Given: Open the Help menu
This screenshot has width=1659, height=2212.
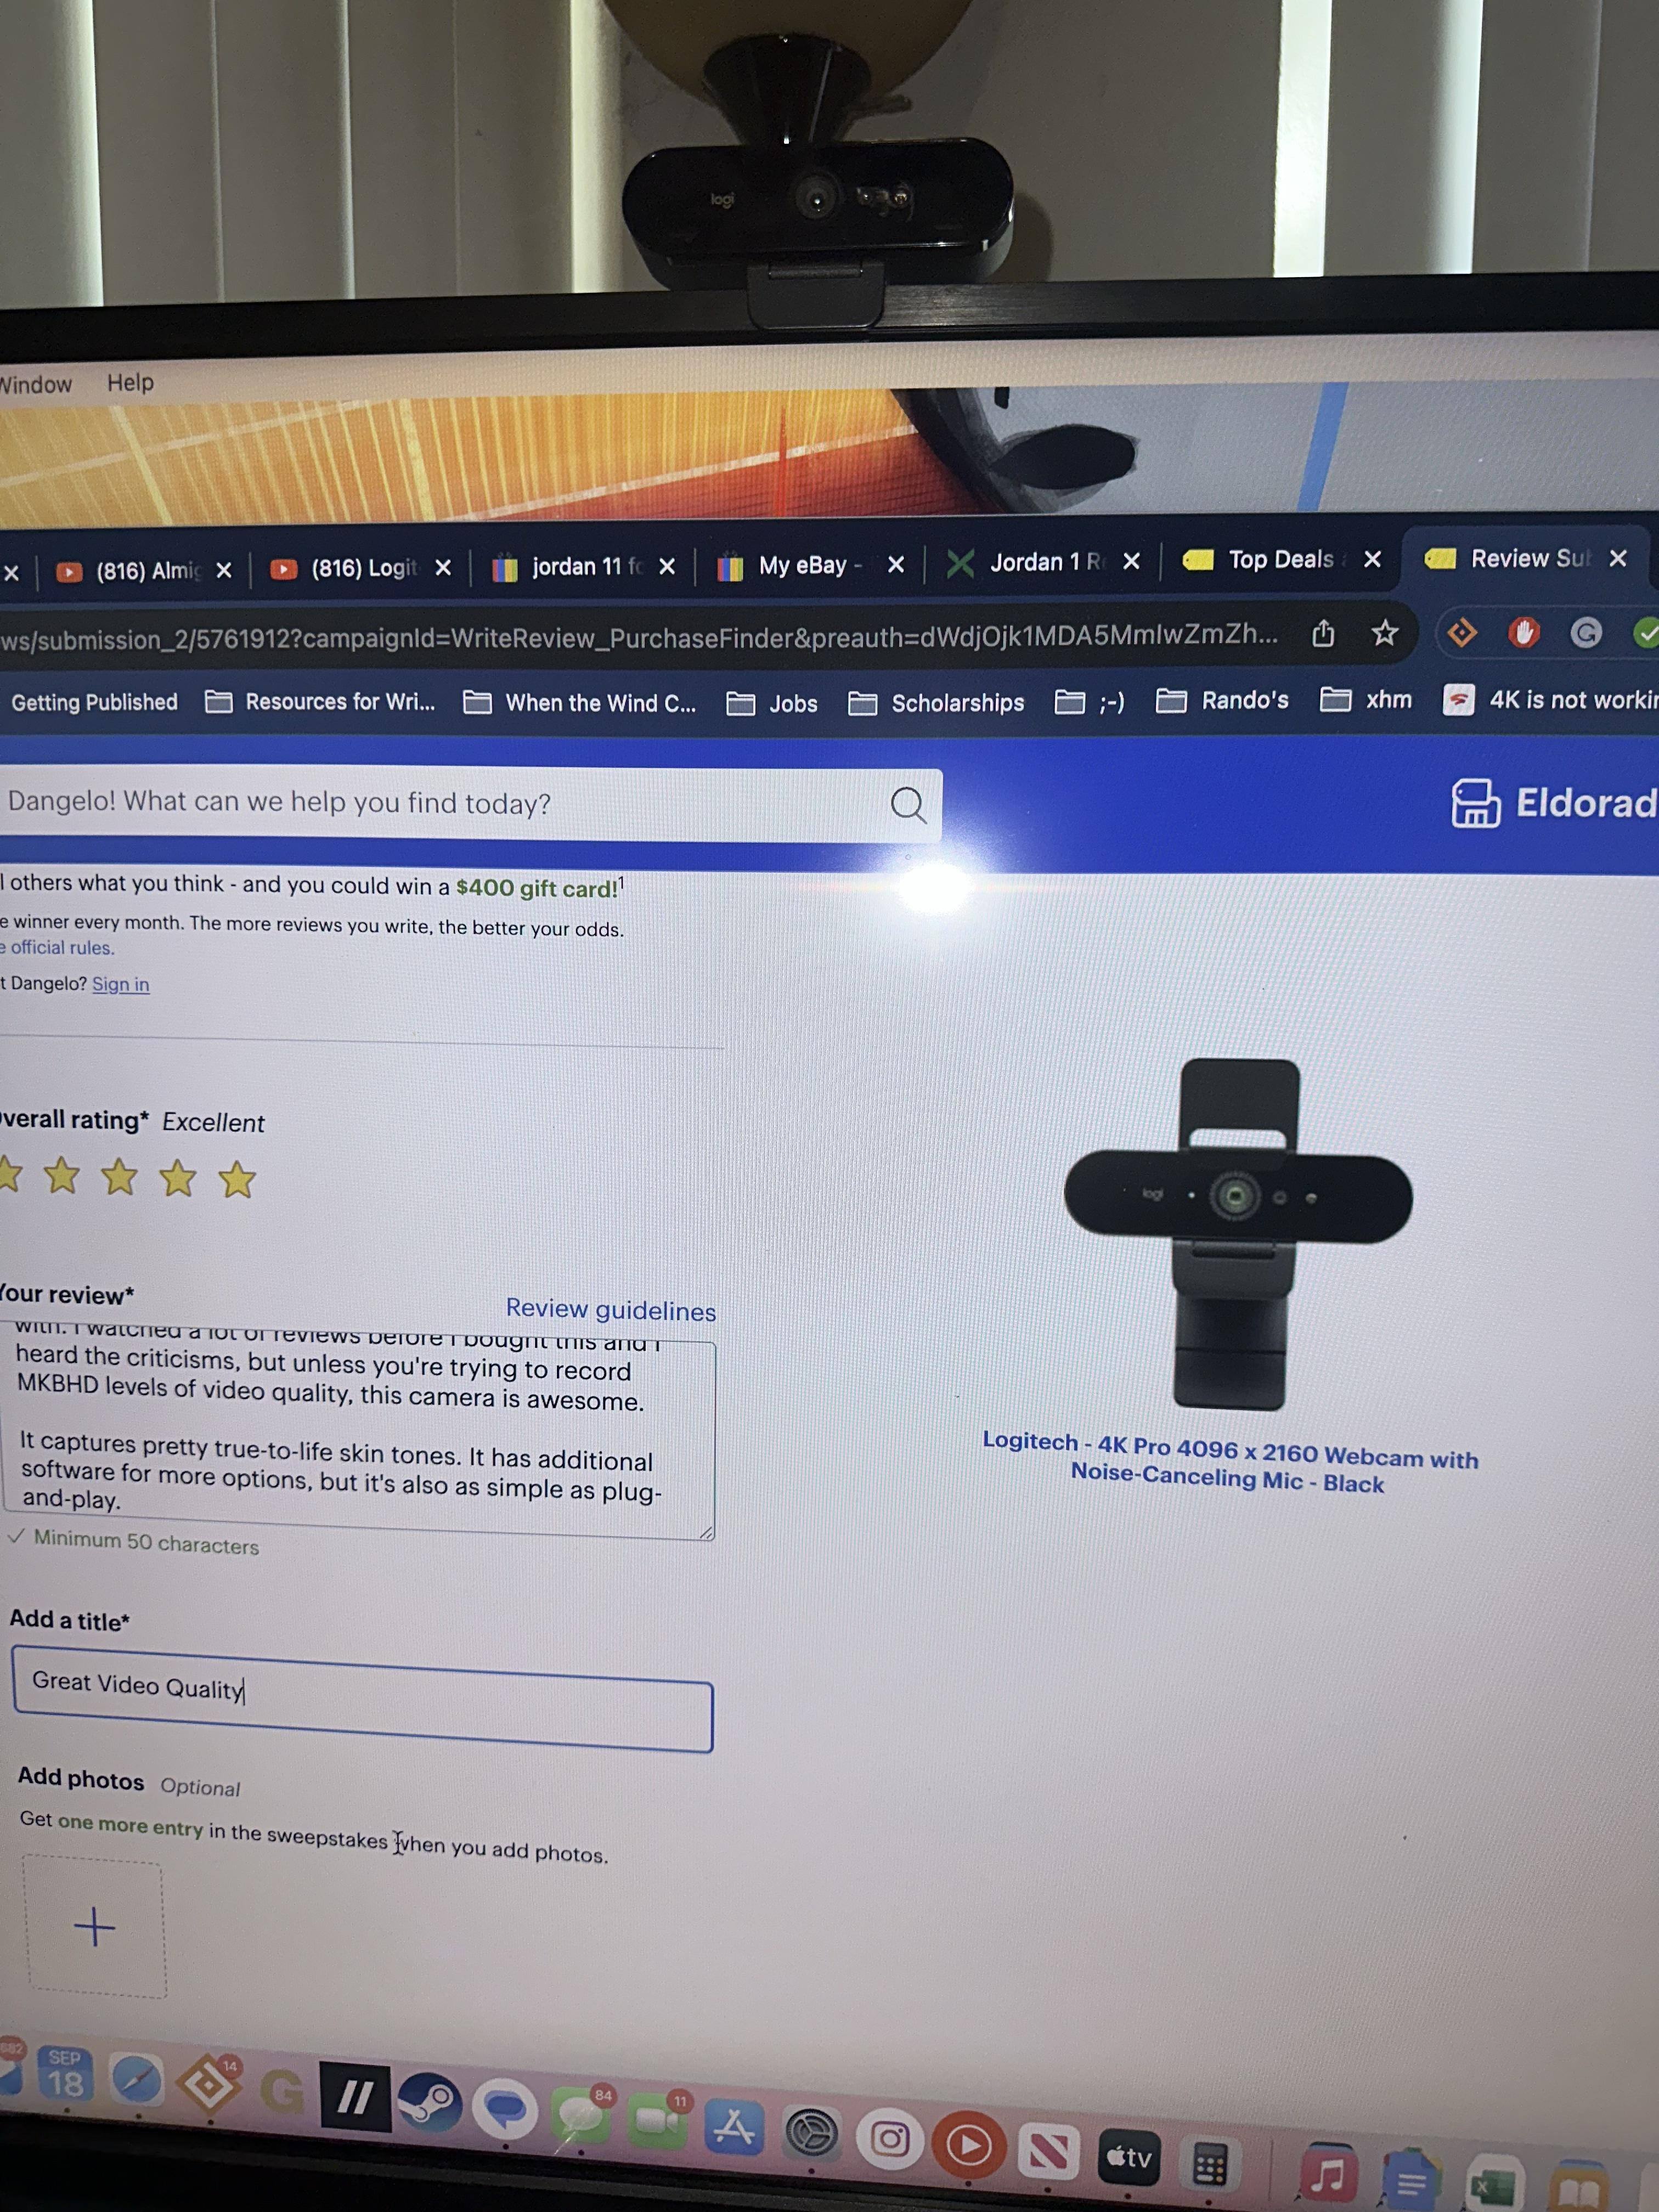Looking at the screenshot, I should click(130, 382).
